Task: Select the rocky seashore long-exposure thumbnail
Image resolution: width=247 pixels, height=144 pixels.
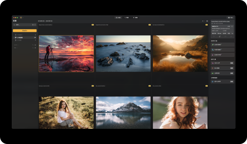Action: coord(123,54)
